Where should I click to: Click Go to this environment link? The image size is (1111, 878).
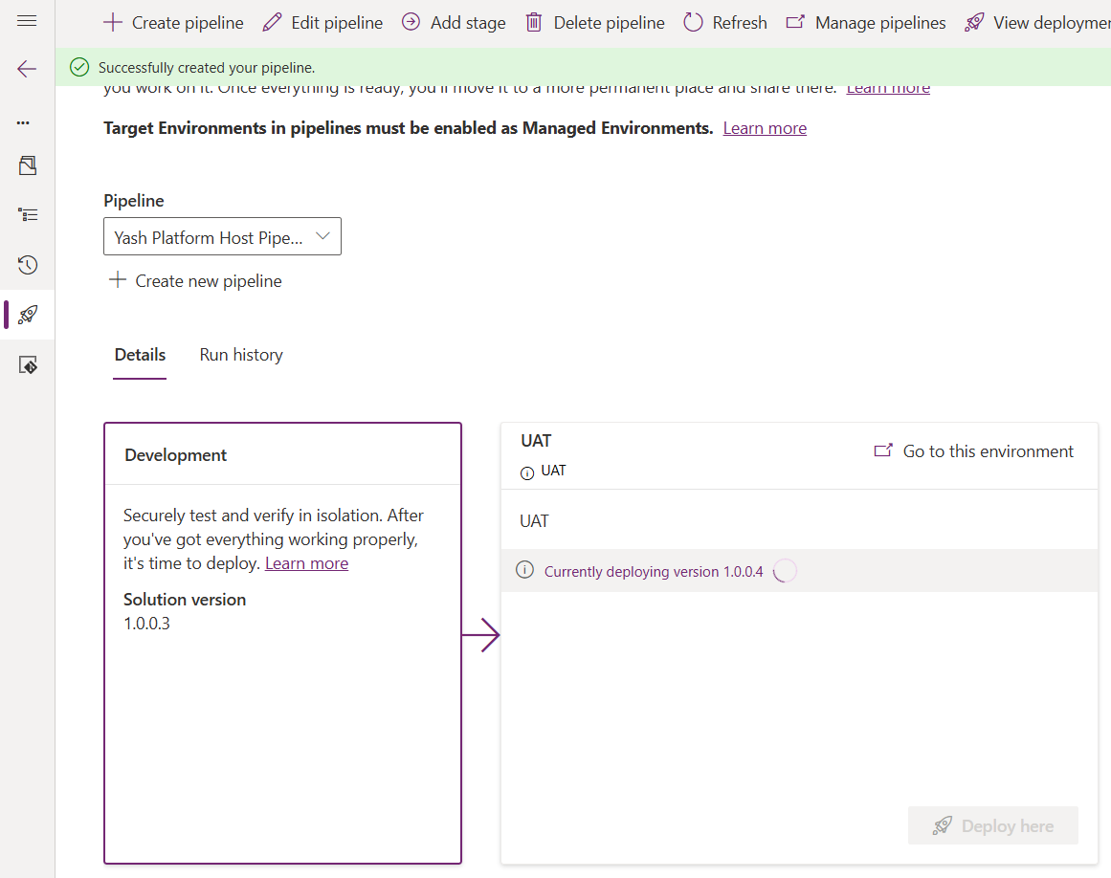point(974,451)
